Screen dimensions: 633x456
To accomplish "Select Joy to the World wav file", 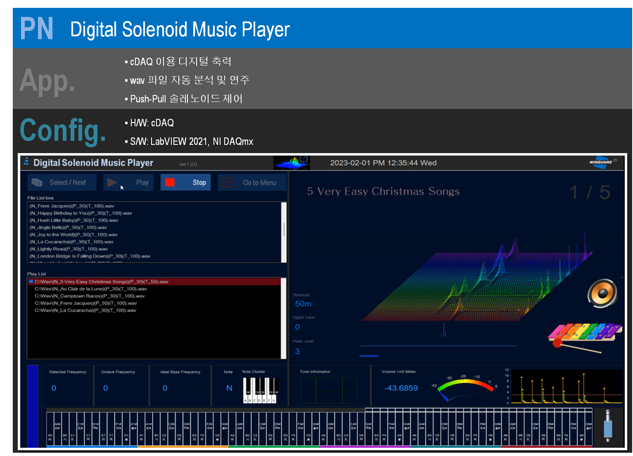I will 73,234.
